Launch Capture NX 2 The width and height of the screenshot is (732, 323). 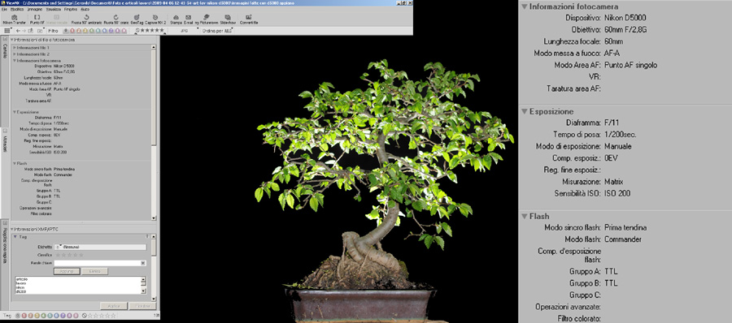pyautogui.click(x=155, y=19)
